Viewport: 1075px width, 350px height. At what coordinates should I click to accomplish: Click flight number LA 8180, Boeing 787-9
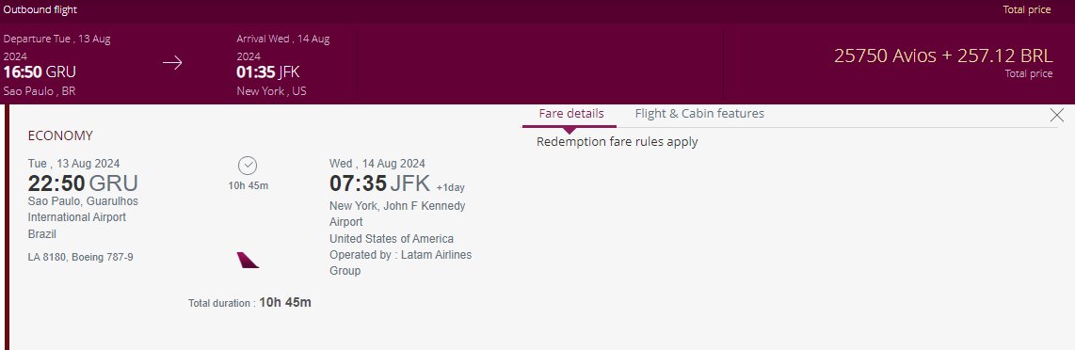[x=81, y=258]
